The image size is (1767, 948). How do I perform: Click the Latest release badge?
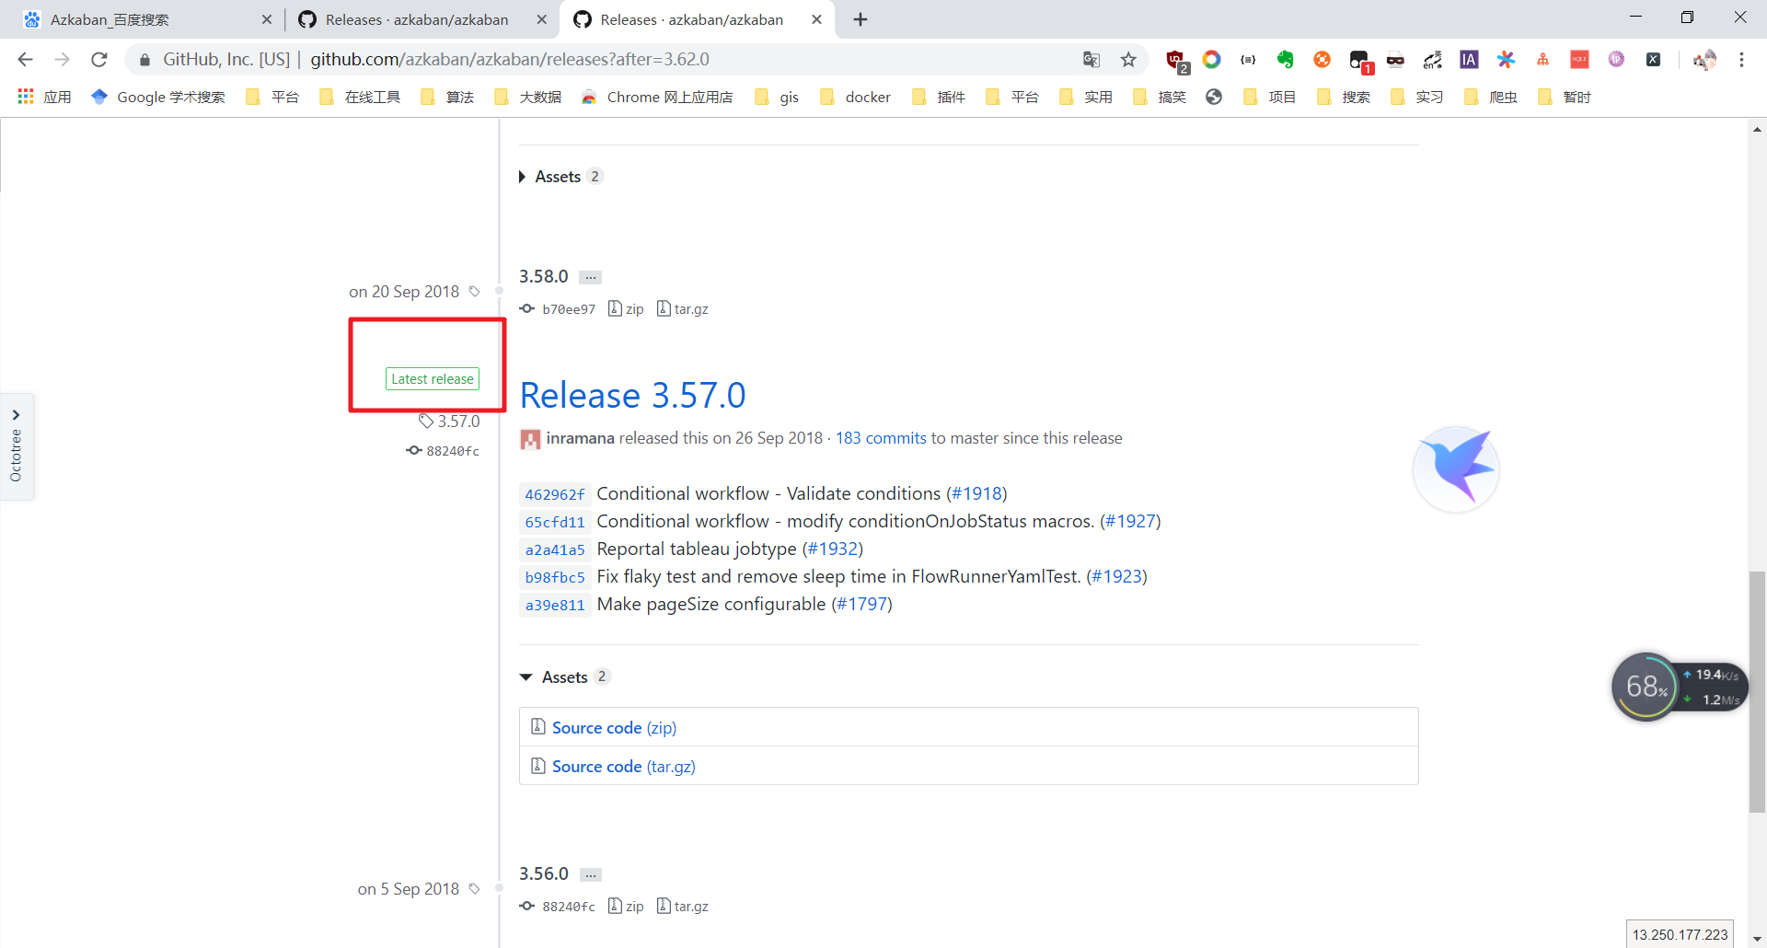tap(433, 379)
